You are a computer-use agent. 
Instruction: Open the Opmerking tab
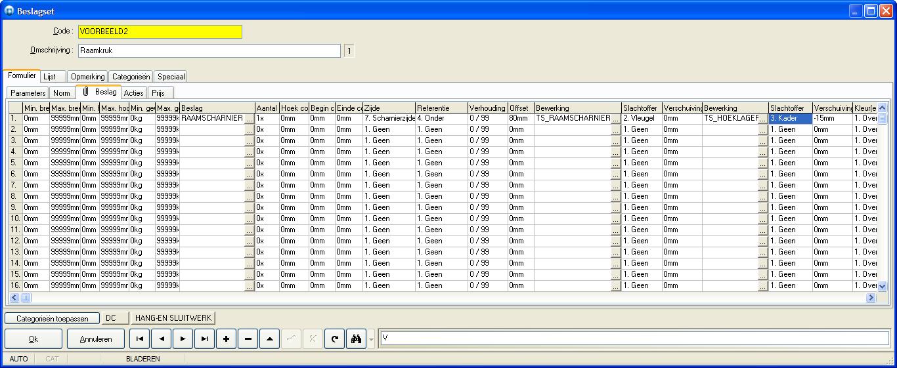[x=87, y=77]
